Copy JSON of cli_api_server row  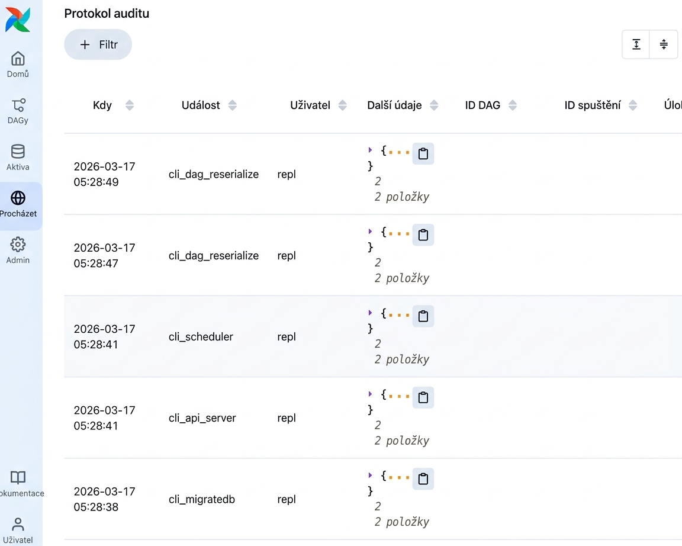point(423,397)
